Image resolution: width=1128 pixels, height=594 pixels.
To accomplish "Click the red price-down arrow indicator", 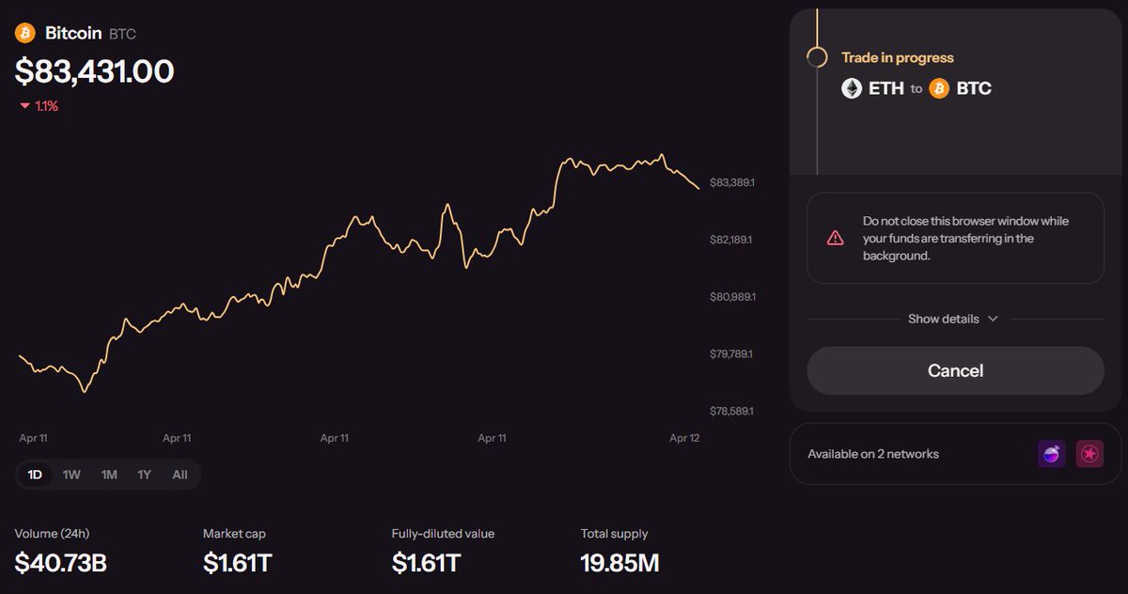I will 24,106.
